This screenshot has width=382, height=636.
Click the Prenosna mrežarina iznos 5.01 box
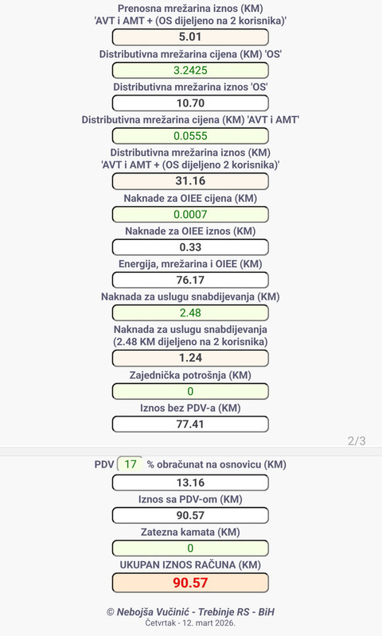(190, 37)
